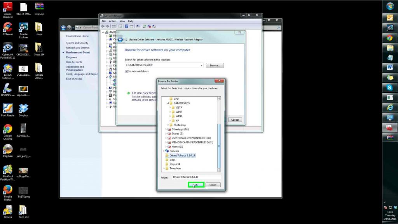Image resolution: width=398 pixels, height=224 pixels.
Task: Open Device Manager View menu
Action: pos(122,21)
